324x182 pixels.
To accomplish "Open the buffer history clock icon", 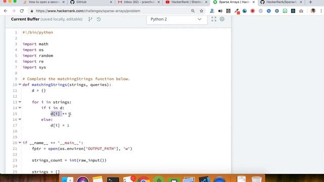I will pos(99,19).
